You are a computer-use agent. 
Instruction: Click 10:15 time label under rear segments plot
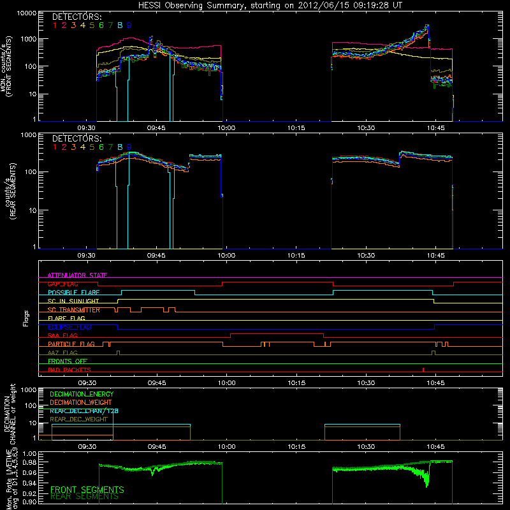click(296, 256)
